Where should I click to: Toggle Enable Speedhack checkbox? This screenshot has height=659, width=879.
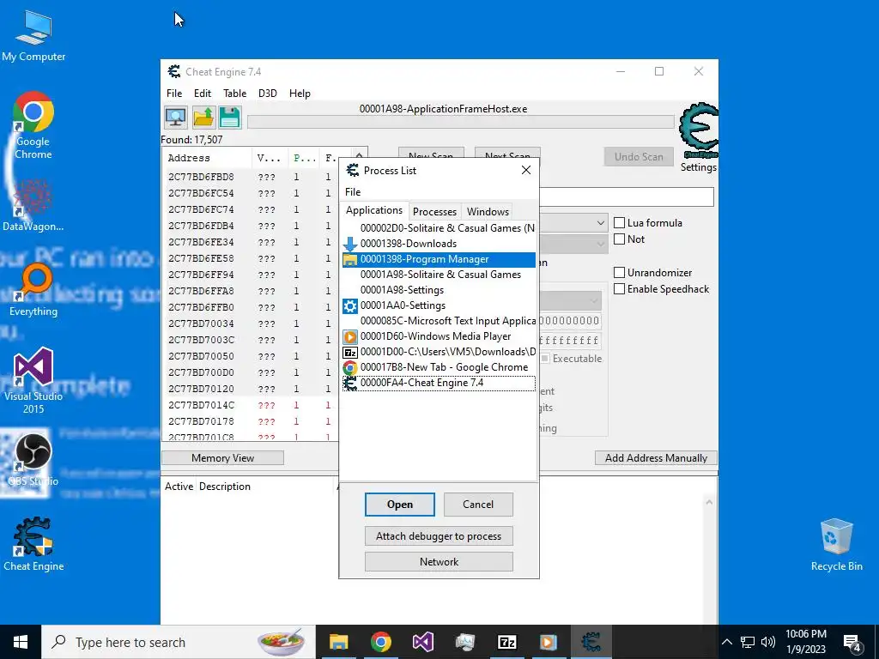[x=620, y=288]
